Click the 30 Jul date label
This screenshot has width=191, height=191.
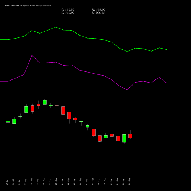click(x=13, y=182)
